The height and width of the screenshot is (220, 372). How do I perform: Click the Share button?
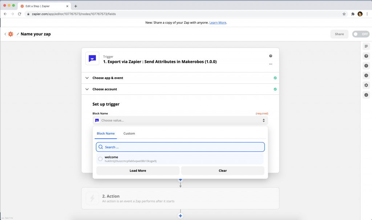[339, 34]
